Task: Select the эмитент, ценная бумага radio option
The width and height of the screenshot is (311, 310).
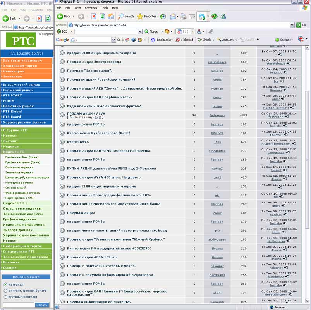Action: click(x=5, y=291)
